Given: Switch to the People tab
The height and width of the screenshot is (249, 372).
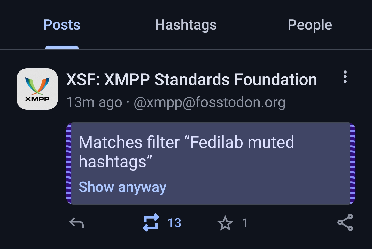Looking at the screenshot, I should pos(310,25).
